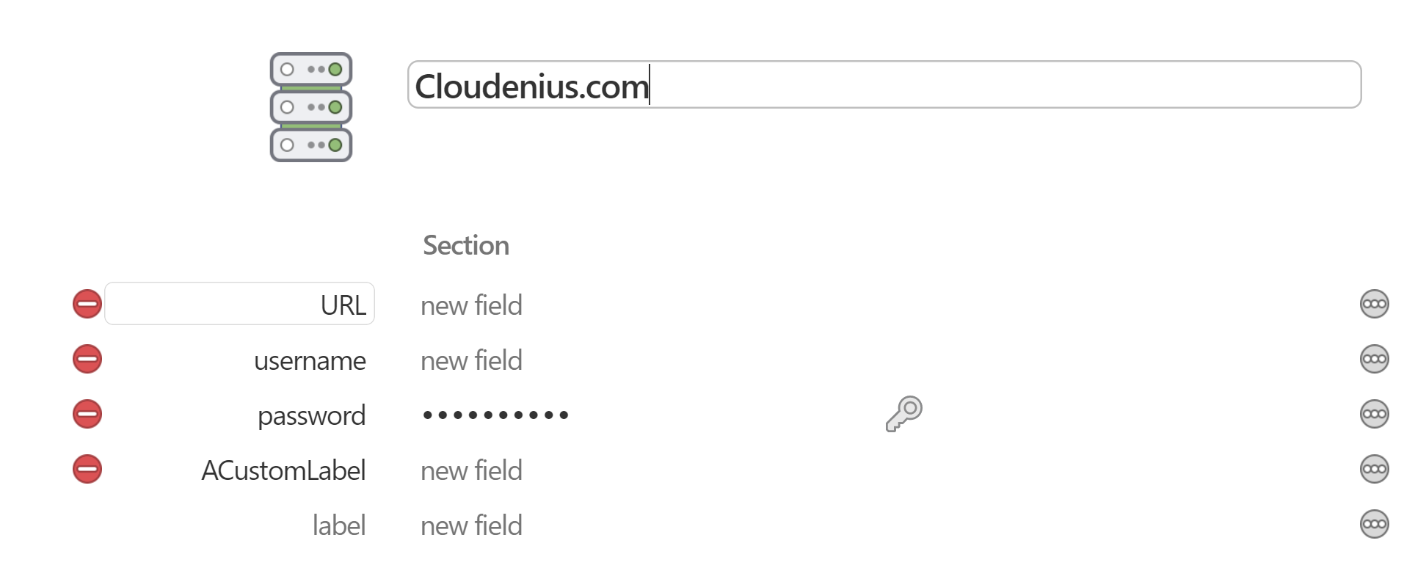Open field type options for username row
1404x568 pixels.
(1374, 359)
